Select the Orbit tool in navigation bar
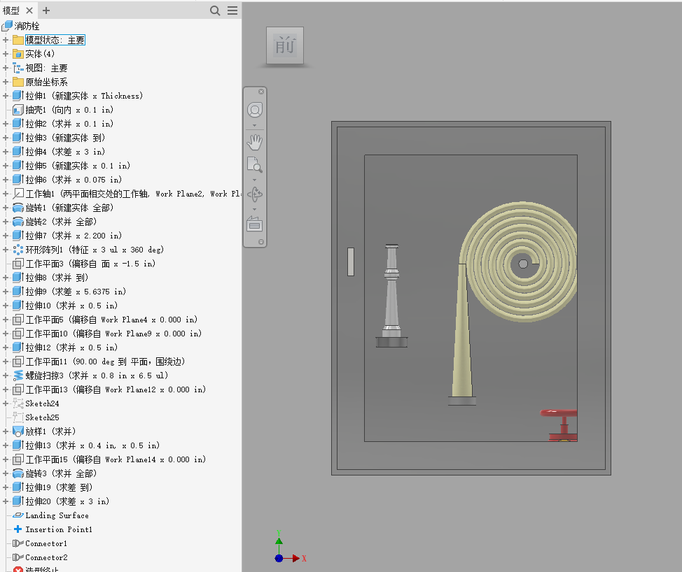 (255, 194)
